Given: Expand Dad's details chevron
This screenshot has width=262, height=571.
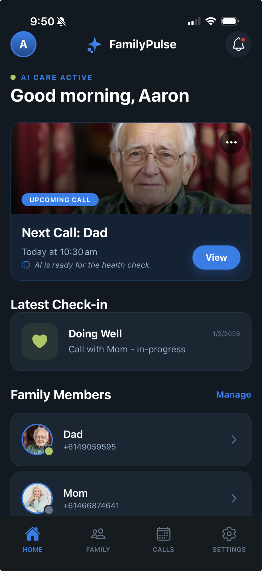Looking at the screenshot, I should click(x=234, y=440).
